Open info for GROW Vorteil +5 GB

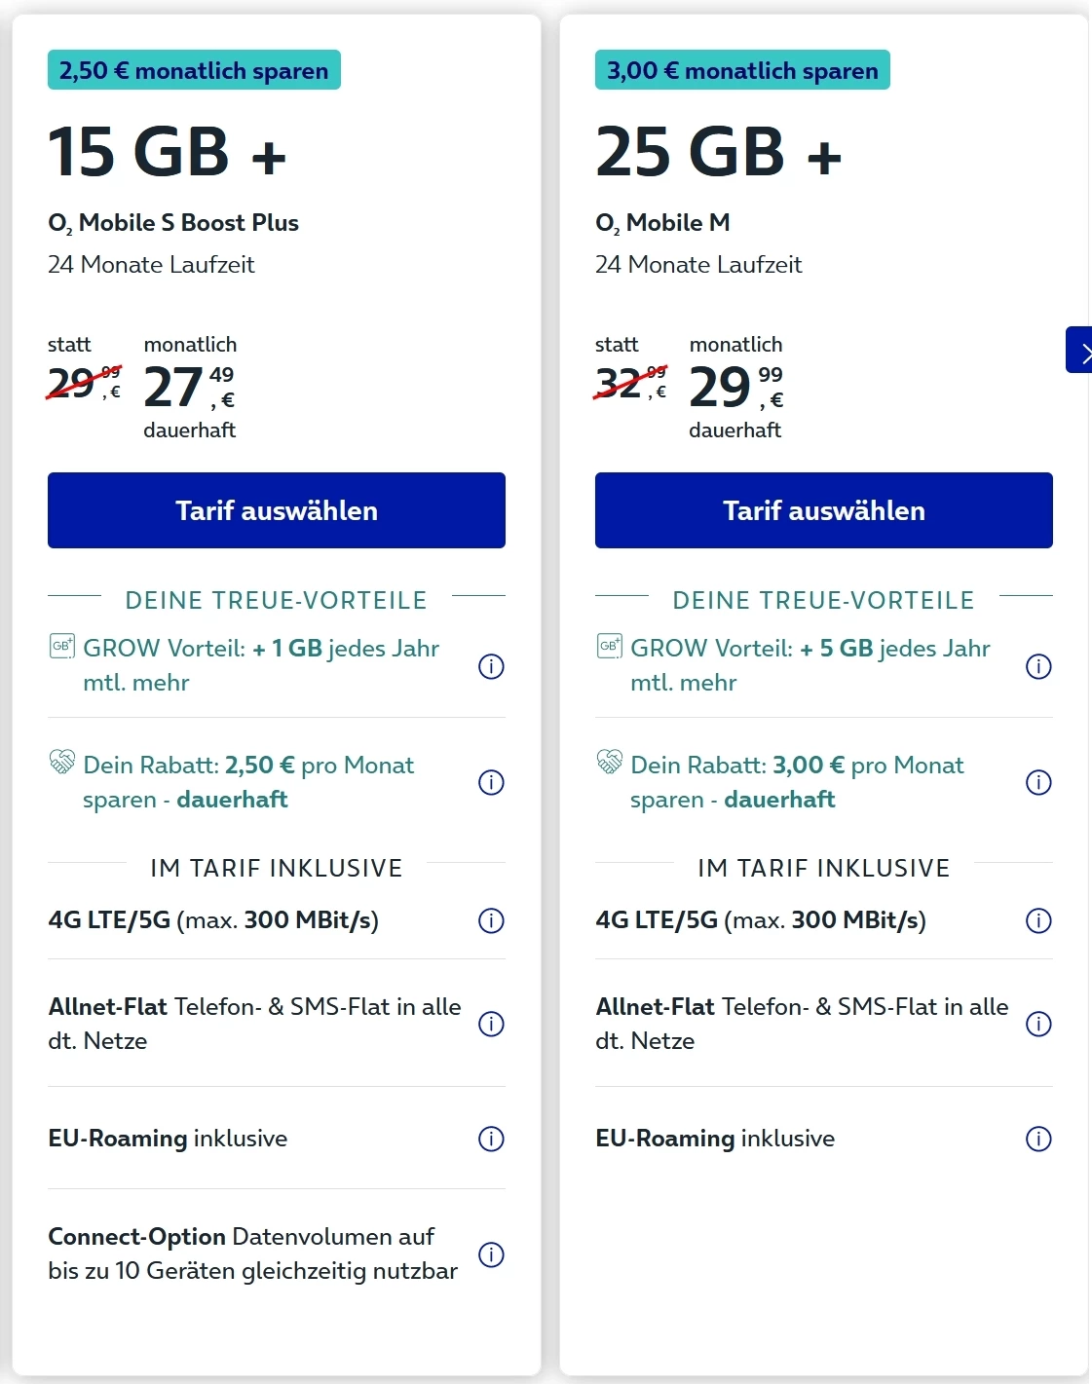[x=1038, y=666]
